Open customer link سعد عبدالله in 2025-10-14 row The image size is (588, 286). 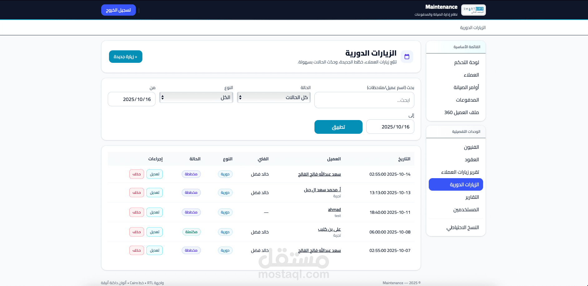point(319,174)
